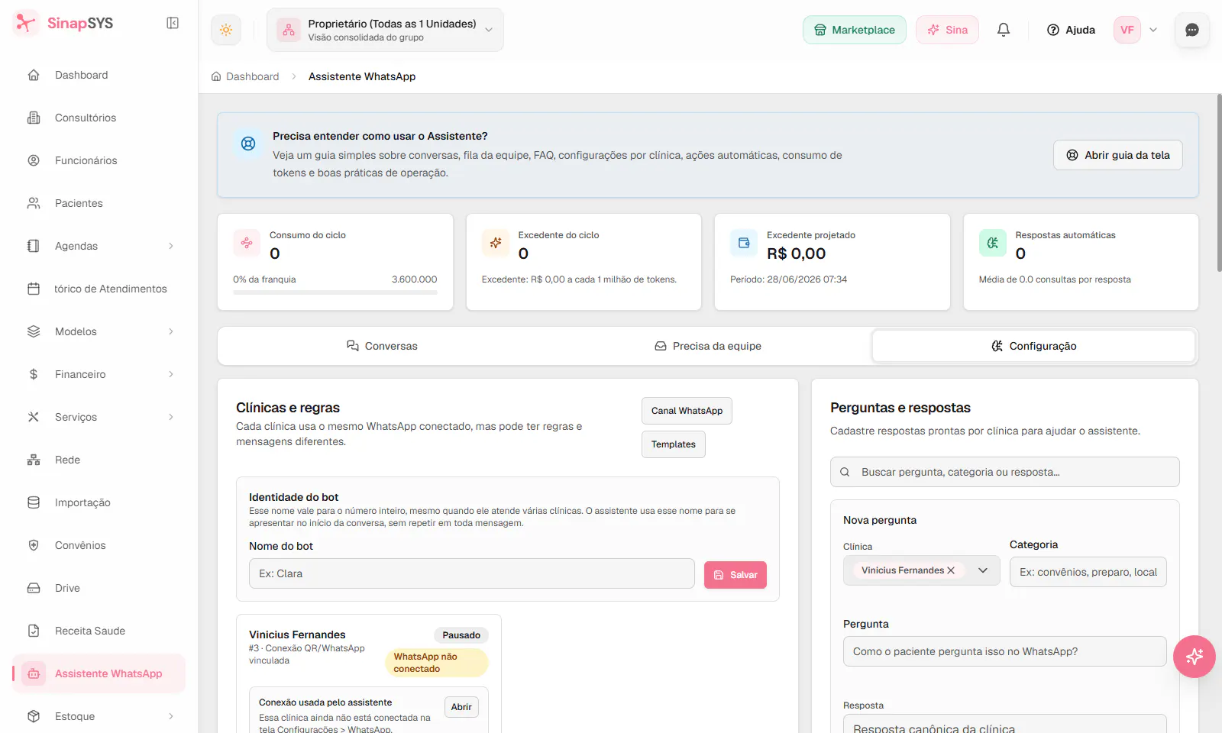Click the Financeiro dollar icon

pos(34,374)
